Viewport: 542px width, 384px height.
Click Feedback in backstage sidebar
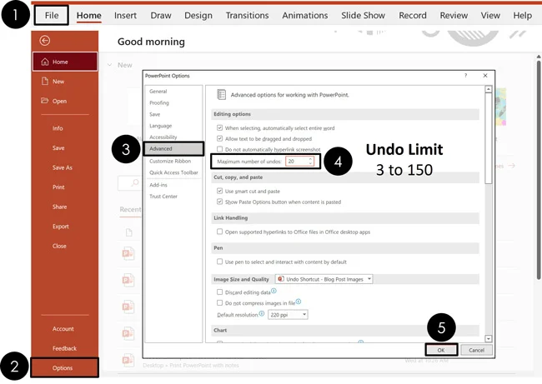tap(65, 348)
